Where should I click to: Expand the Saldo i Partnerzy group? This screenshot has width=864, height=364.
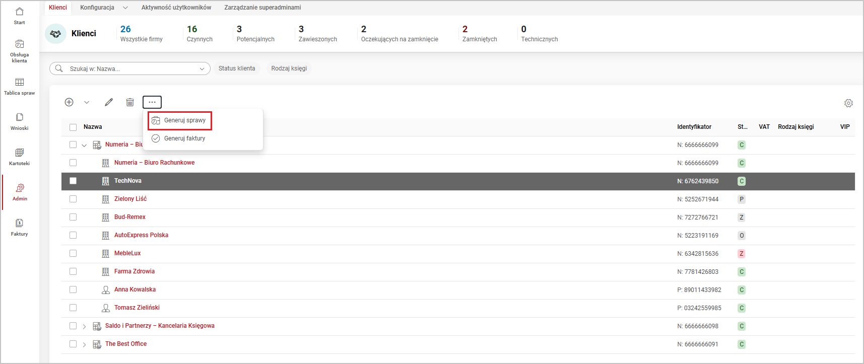pyautogui.click(x=84, y=326)
